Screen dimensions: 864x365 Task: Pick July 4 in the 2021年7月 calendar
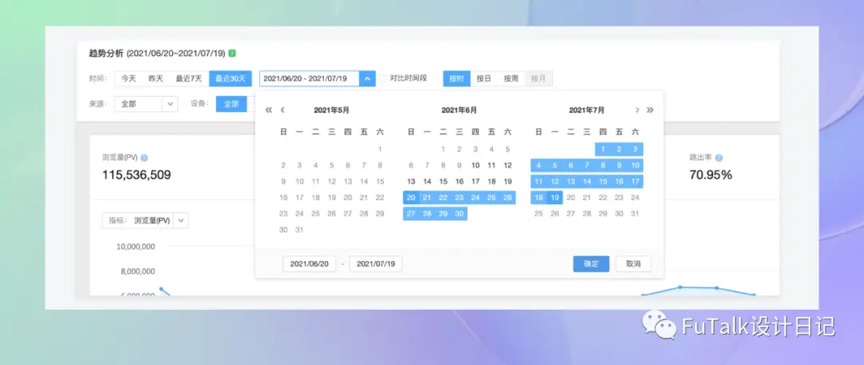point(538,165)
